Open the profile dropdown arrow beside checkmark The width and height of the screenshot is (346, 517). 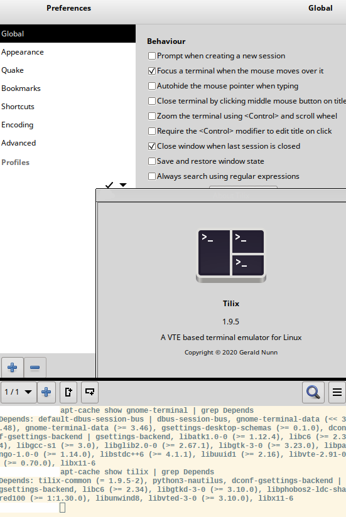(x=123, y=185)
